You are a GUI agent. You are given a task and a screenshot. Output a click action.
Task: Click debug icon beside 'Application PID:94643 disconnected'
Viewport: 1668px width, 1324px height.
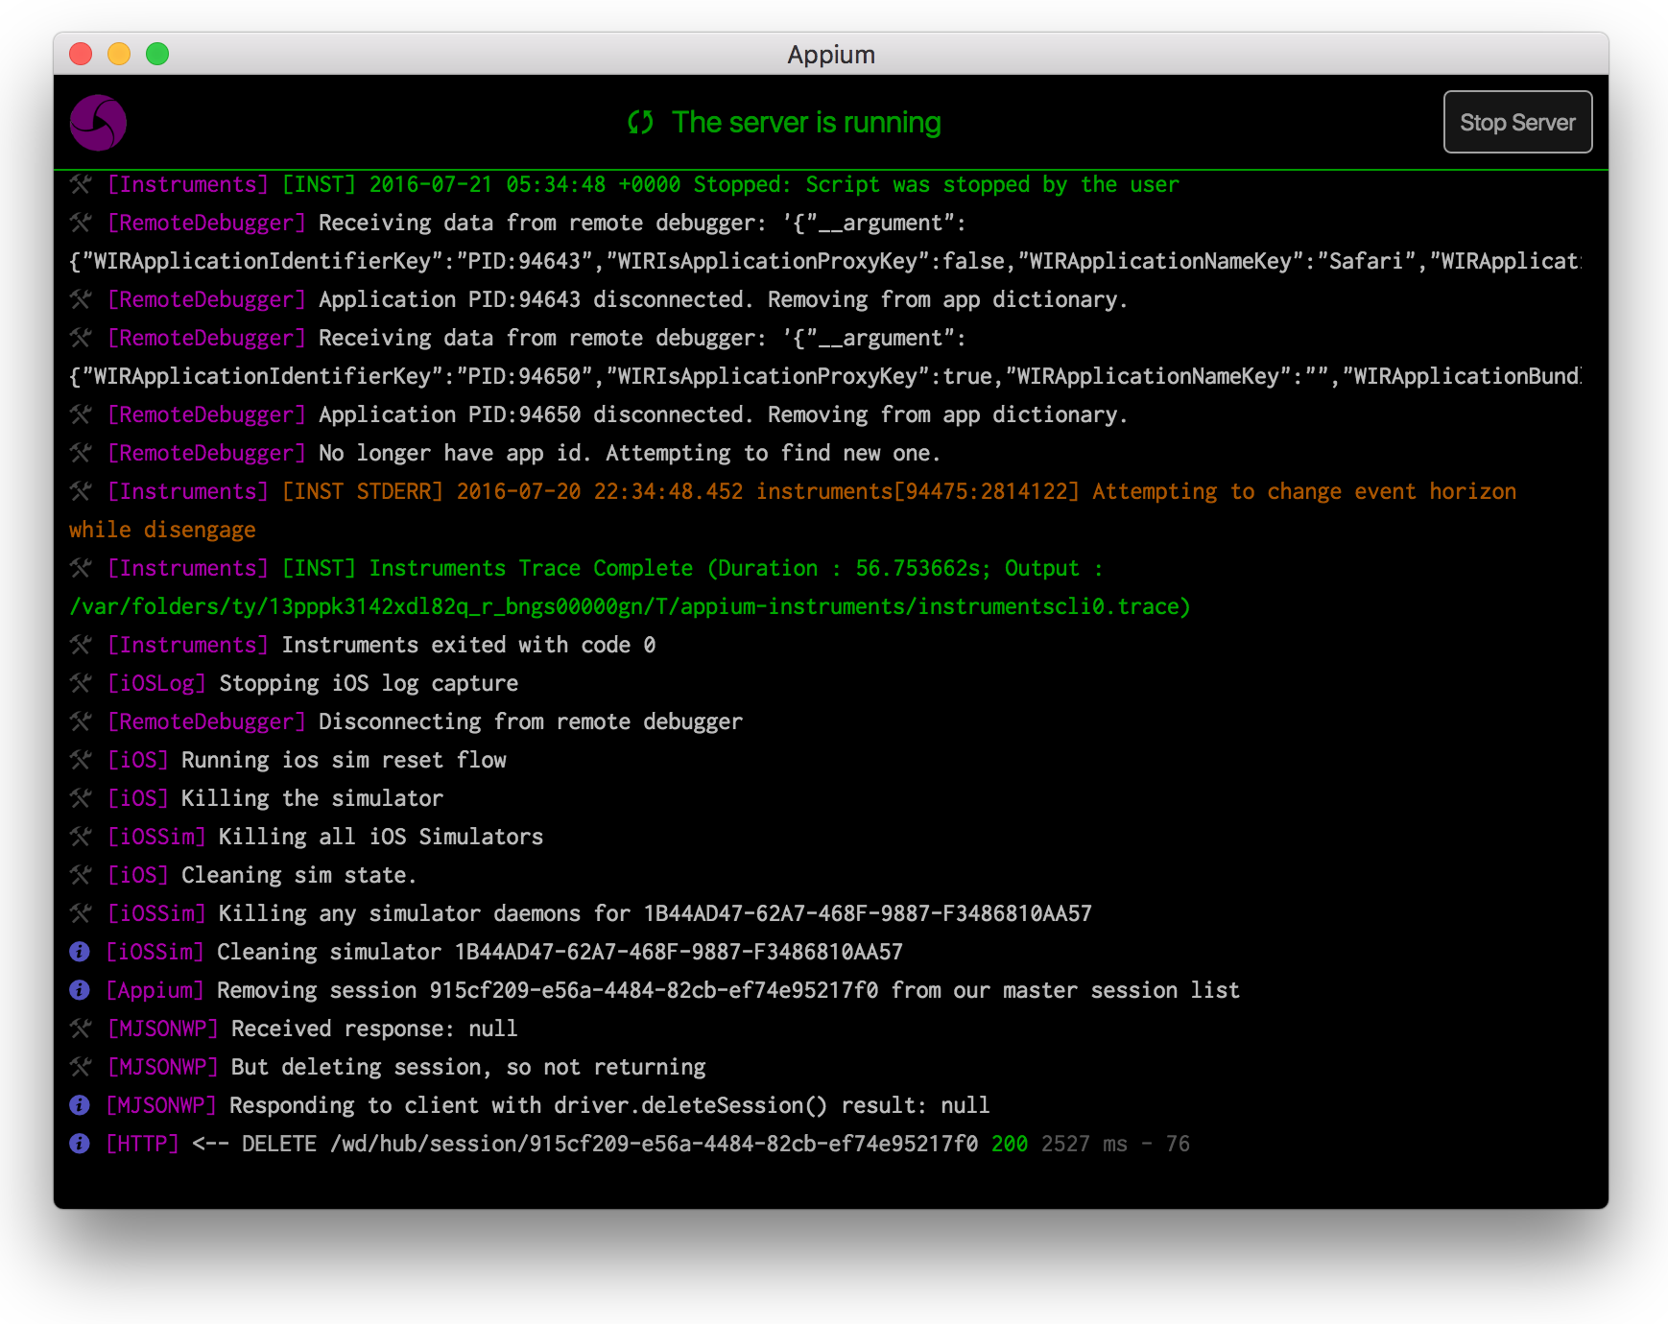coord(81,299)
